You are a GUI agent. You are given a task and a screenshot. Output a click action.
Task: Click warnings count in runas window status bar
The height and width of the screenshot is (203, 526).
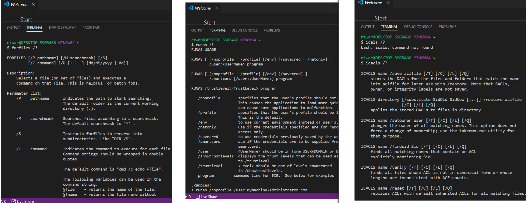188,197
